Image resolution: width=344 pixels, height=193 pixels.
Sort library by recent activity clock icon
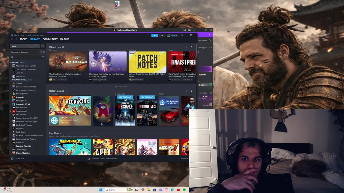(41, 52)
